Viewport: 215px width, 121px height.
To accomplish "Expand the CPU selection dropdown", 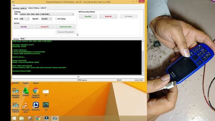I will (x=73, y=14).
